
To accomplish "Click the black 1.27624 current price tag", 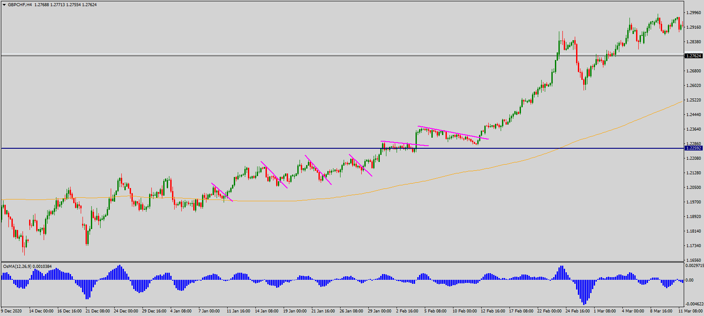I will click(693, 56).
